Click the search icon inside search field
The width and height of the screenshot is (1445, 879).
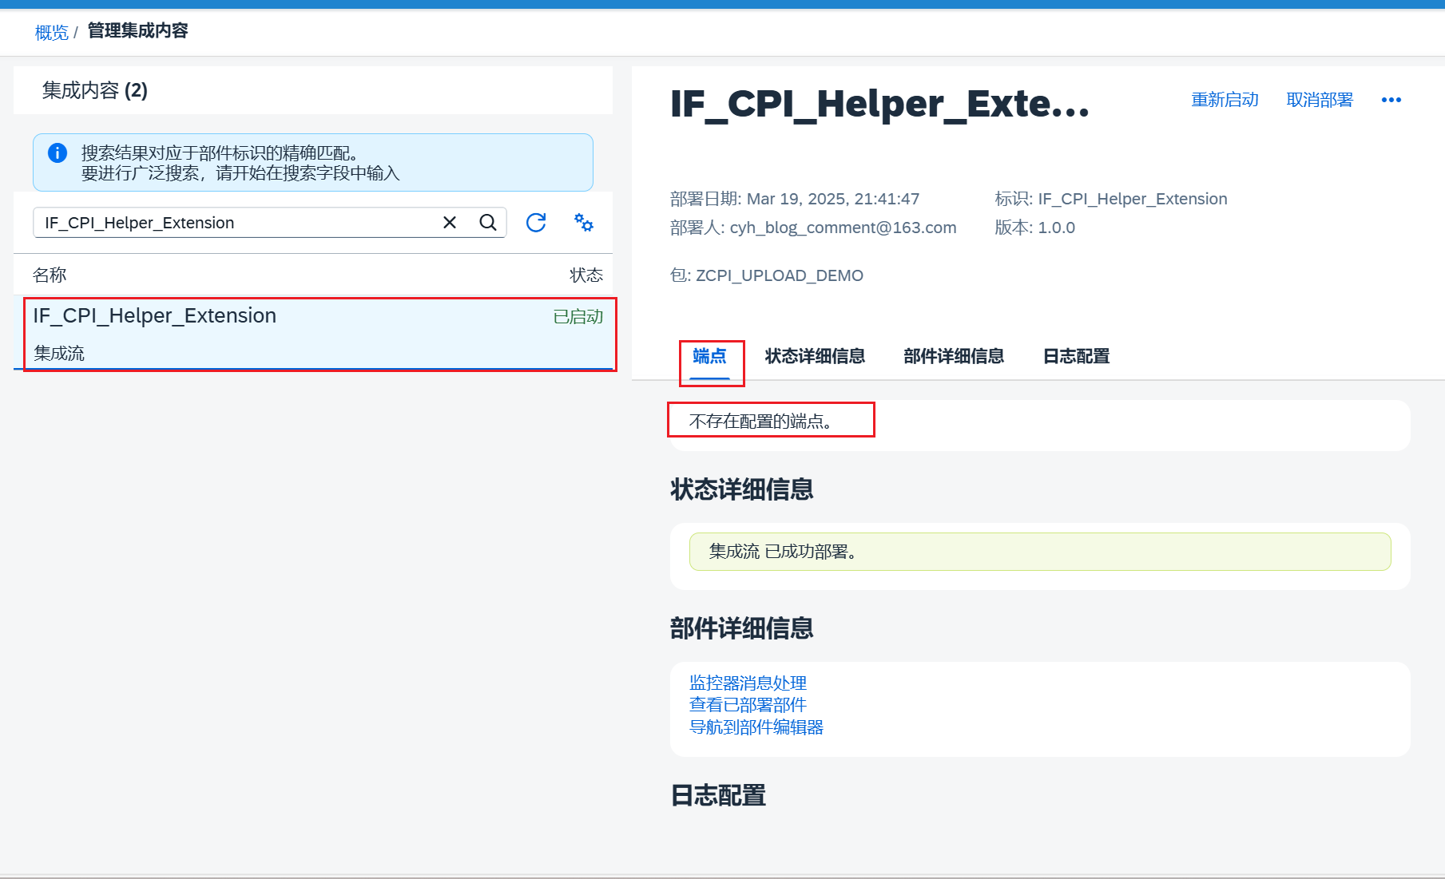tap(487, 222)
